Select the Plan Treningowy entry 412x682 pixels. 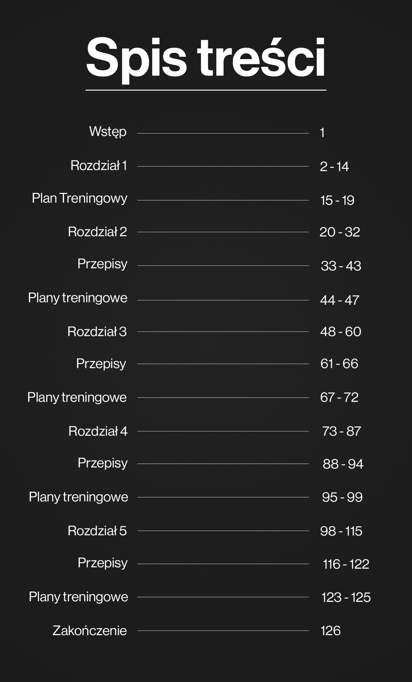[x=80, y=199]
